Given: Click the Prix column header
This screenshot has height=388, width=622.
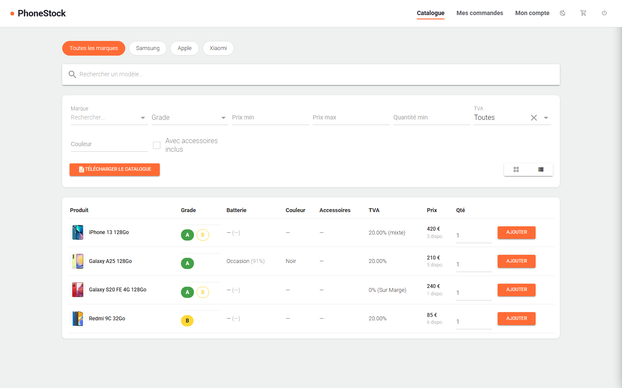Looking at the screenshot, I should click(x=432, y=210).
